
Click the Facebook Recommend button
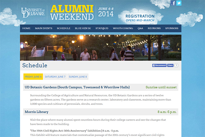coord(159,65)
